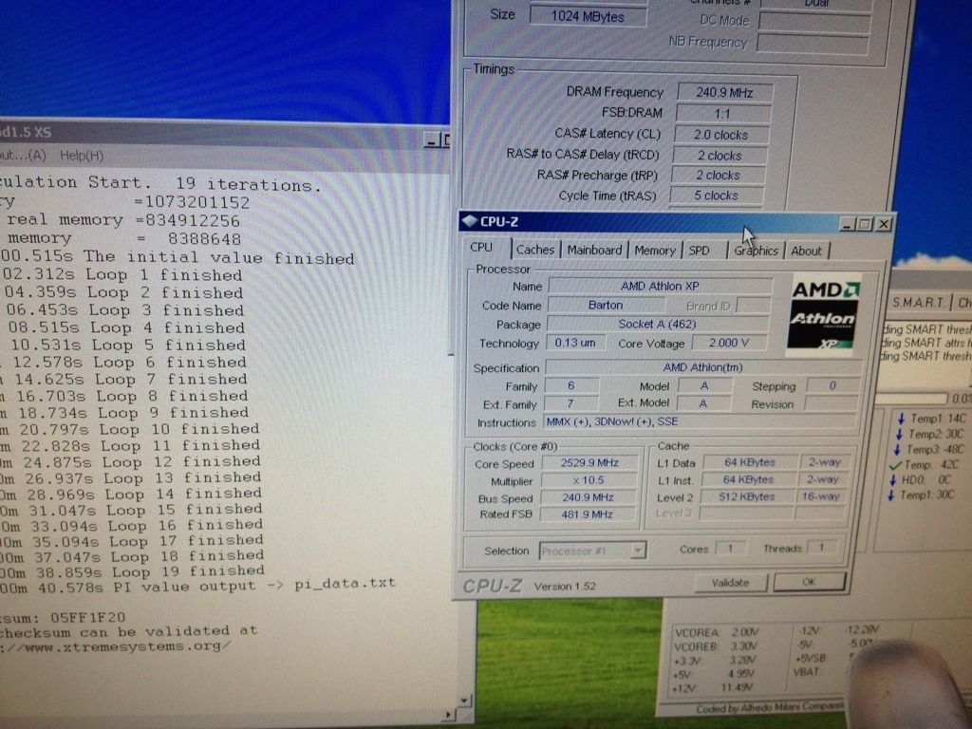Click the Loop 19 finished line
Viewport: 972px width, 729px height.
click(x=133, y=570)
